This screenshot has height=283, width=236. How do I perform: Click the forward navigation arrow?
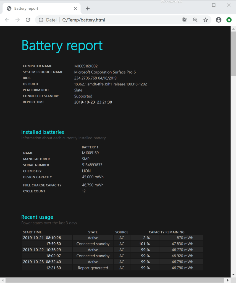pos(17,20)
